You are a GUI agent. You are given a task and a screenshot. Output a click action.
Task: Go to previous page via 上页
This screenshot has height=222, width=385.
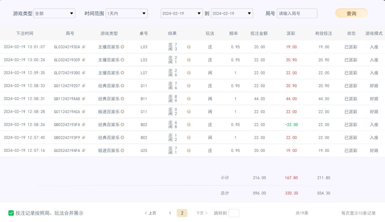pos(150,213)
